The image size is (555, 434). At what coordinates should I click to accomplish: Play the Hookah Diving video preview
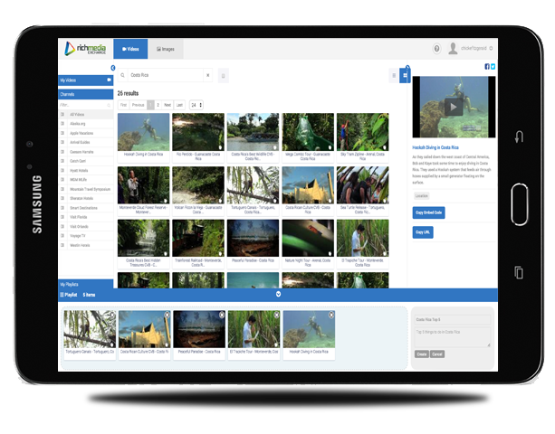coord(454,107)
